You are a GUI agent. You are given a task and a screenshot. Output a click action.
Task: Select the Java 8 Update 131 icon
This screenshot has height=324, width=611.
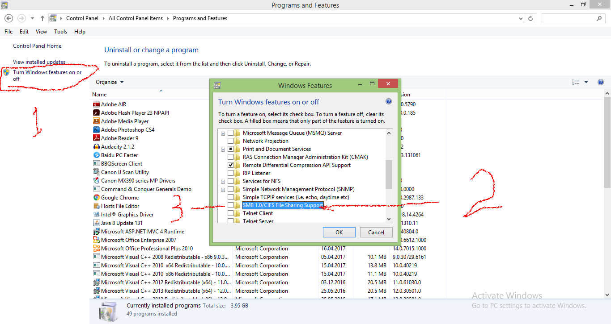pyautogui.click(x=96, y=223)
